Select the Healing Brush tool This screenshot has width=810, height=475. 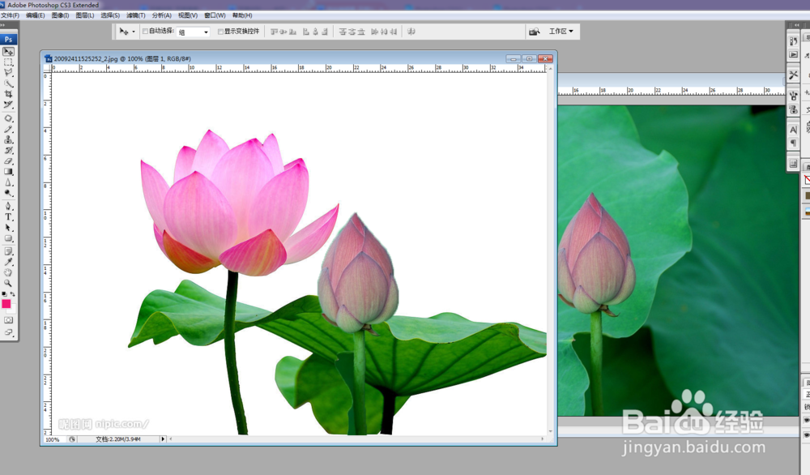click(x=8, y=118)
